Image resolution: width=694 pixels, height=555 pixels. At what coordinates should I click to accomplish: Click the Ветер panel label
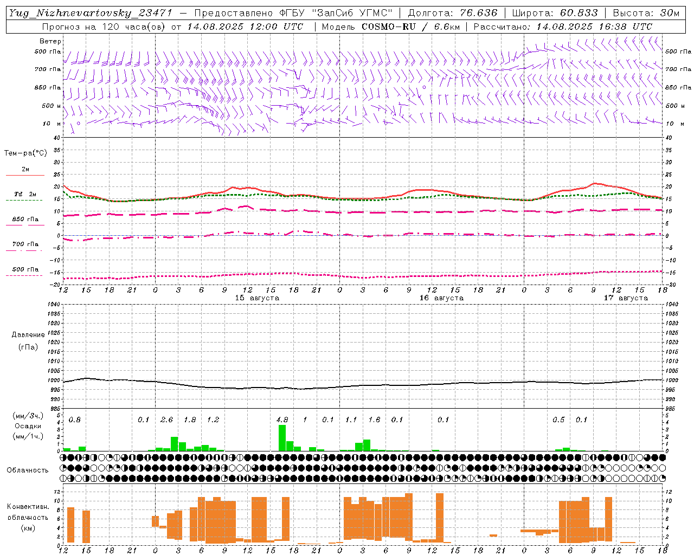tap(50, 41)
